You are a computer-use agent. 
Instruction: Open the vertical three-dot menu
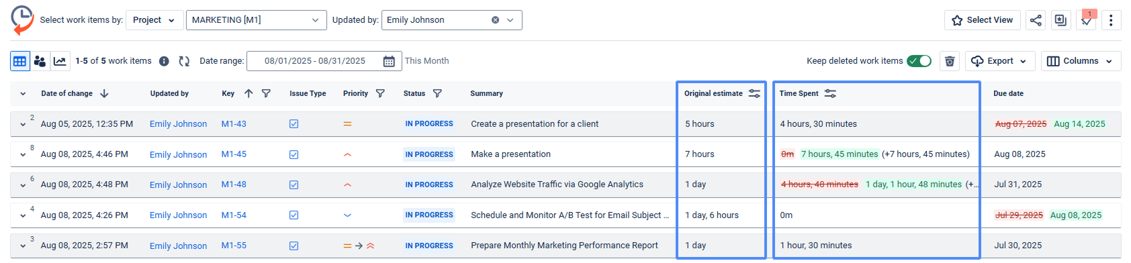tap(1111, 20)
